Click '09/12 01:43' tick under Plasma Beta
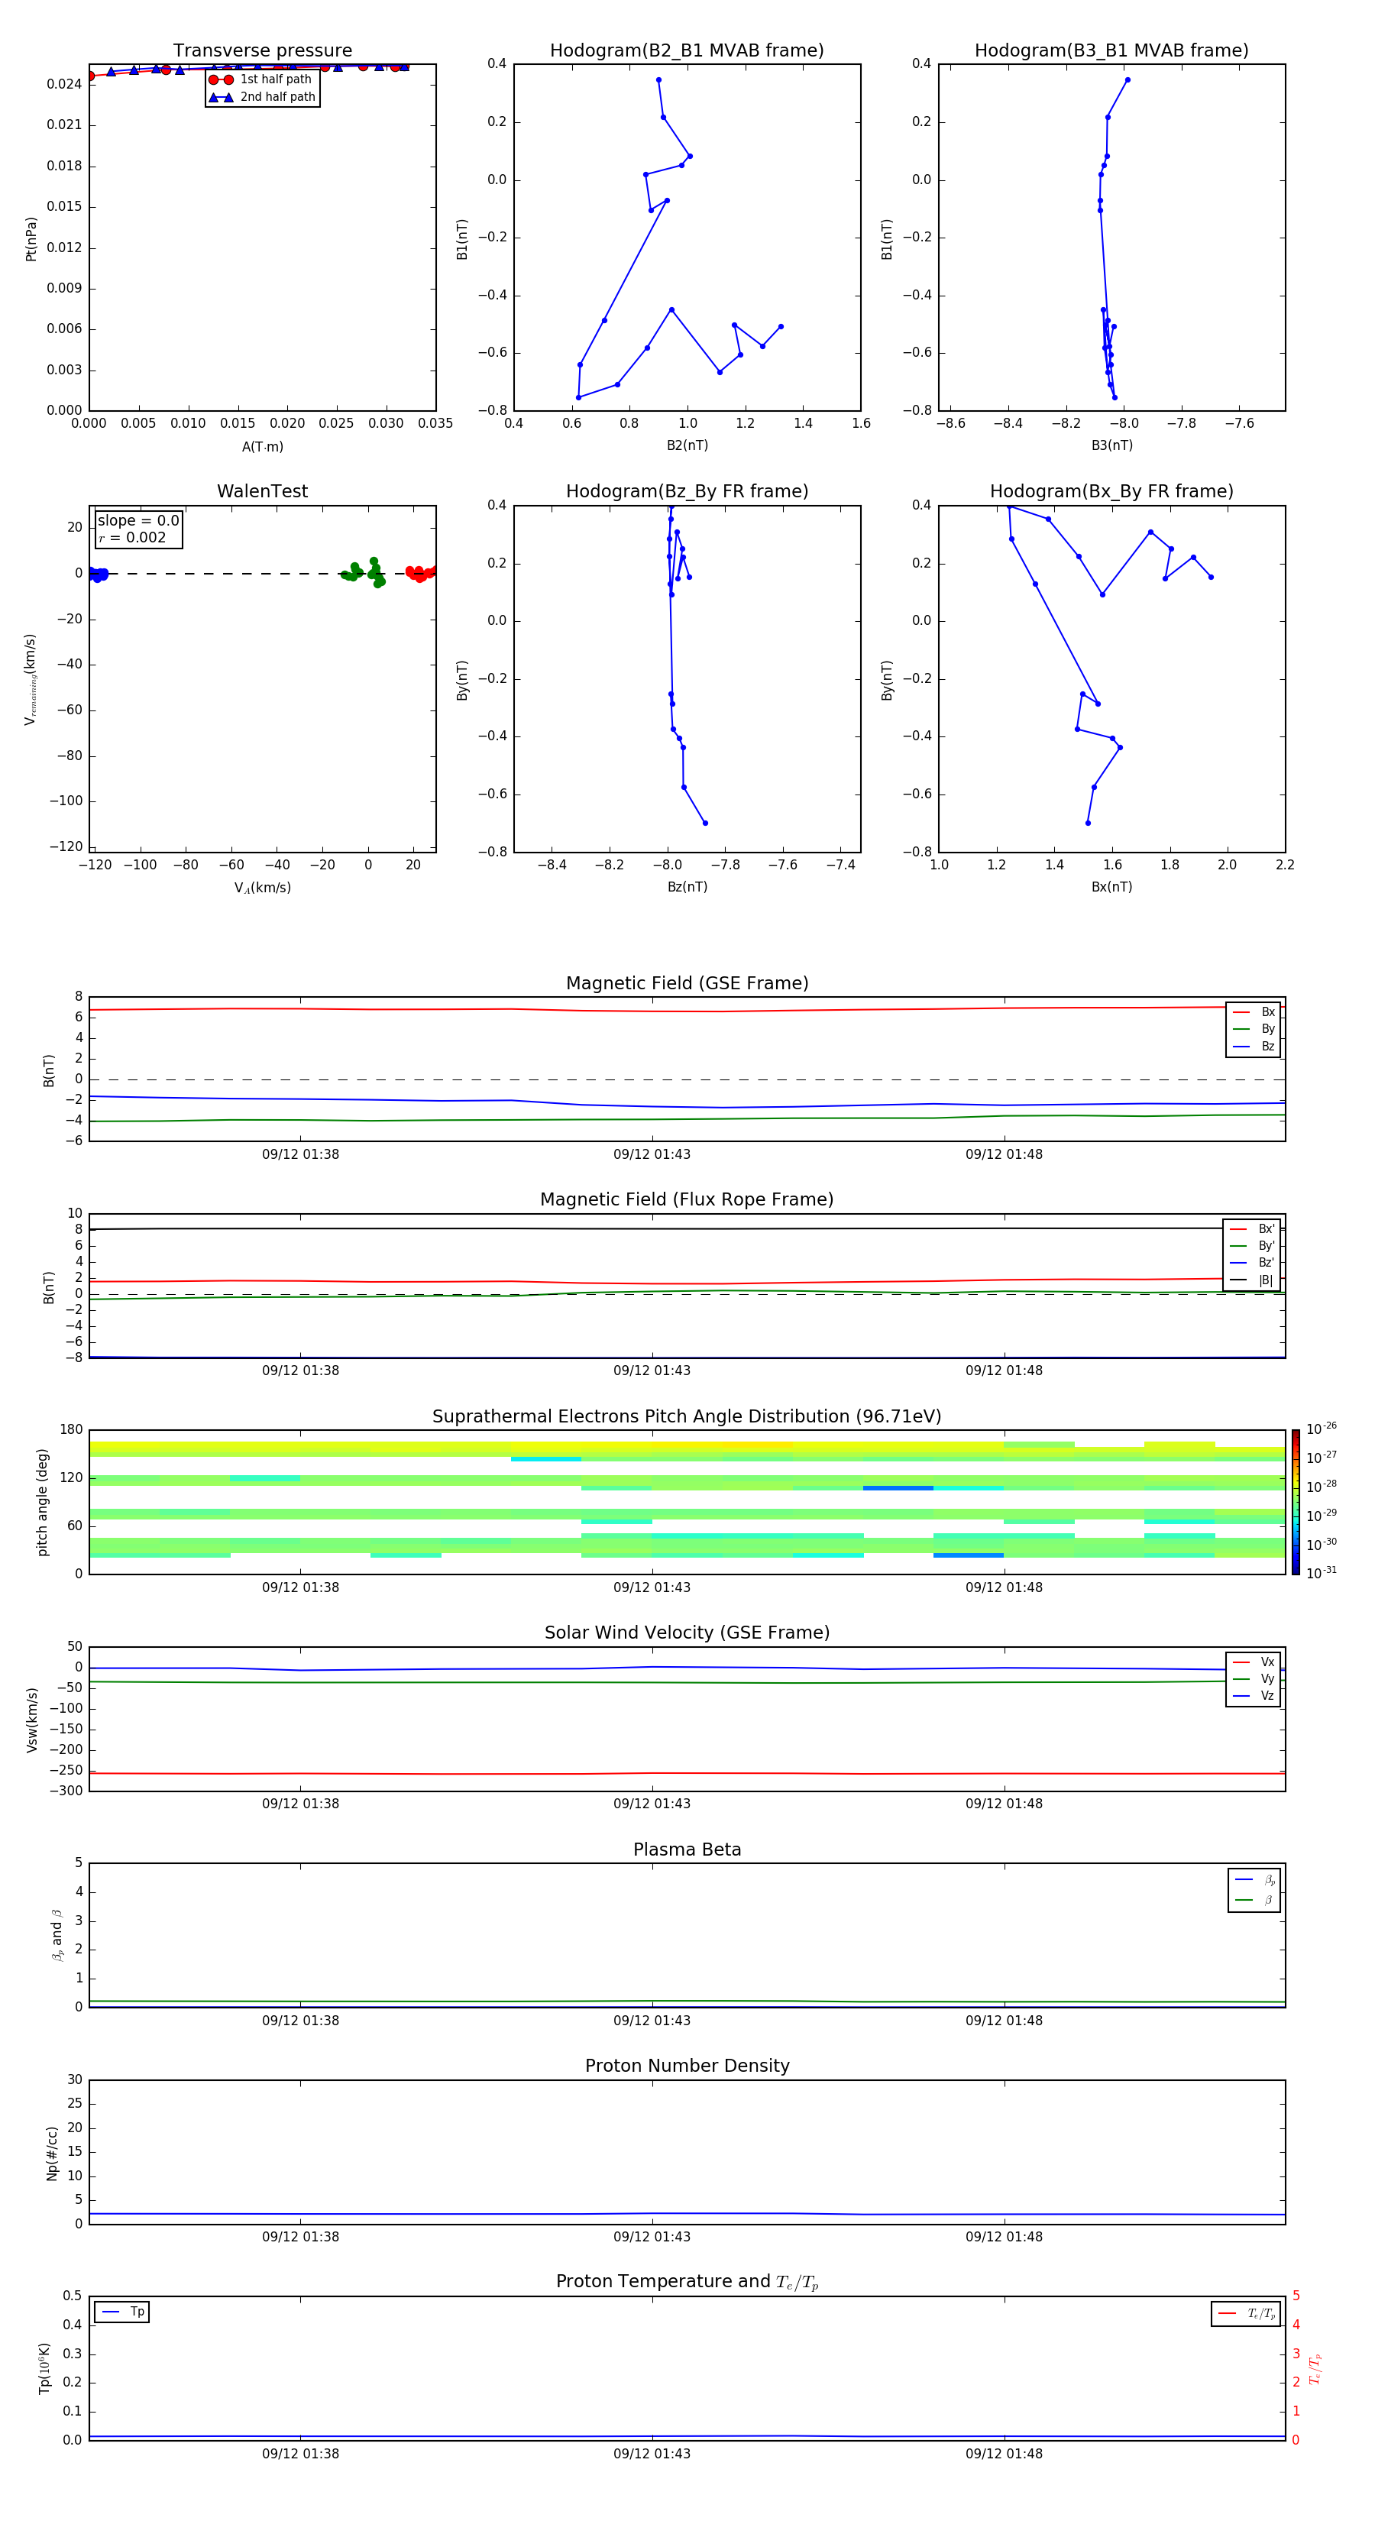Viewport: 1375px width, 2521px height. 652,2021
